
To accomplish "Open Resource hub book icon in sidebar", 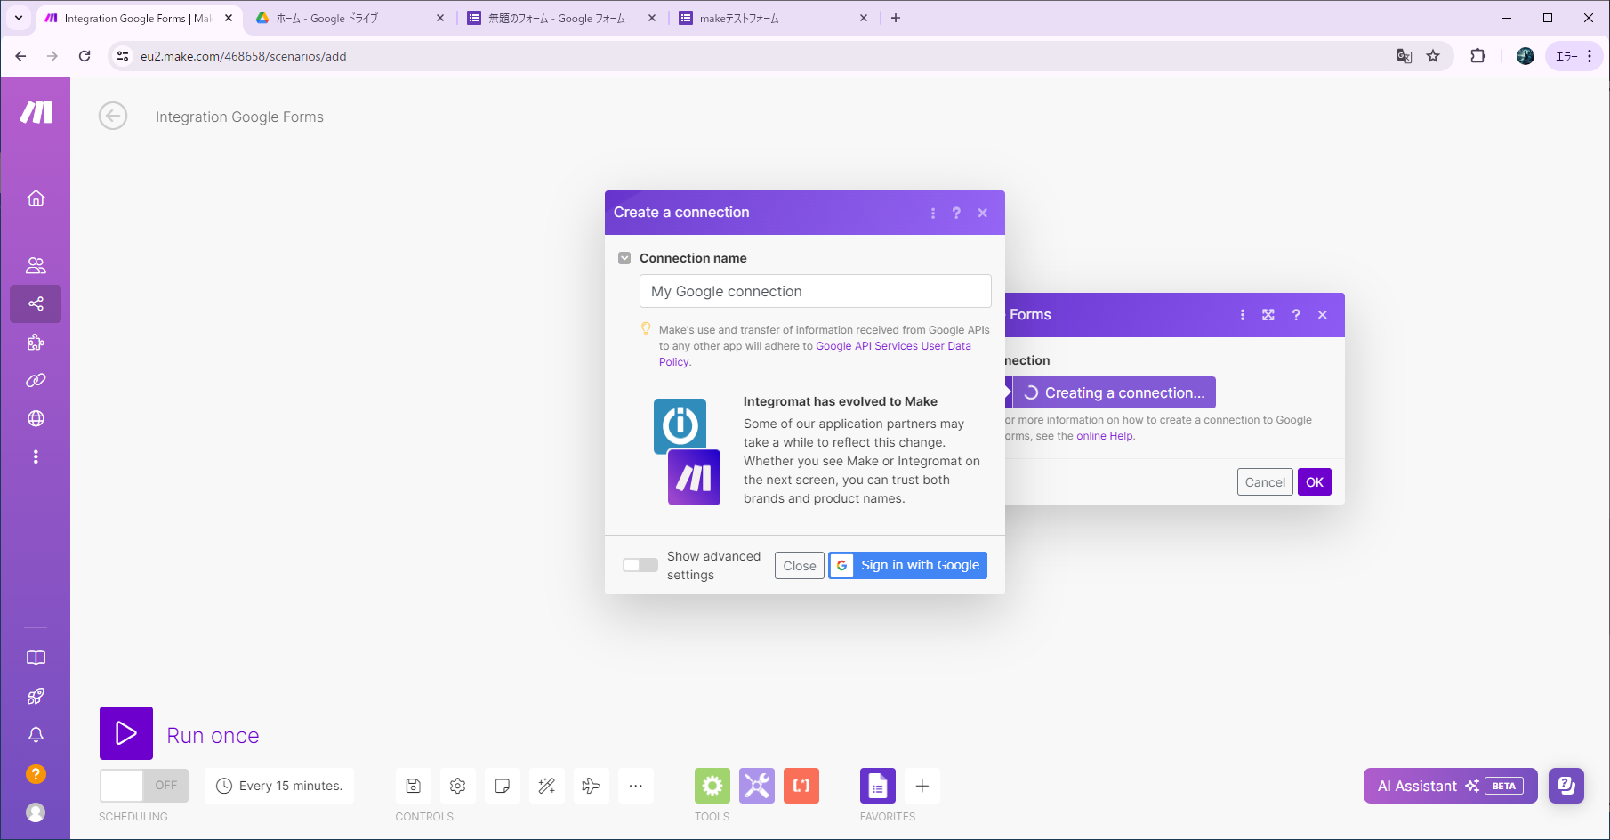I will tap(36, 658).
